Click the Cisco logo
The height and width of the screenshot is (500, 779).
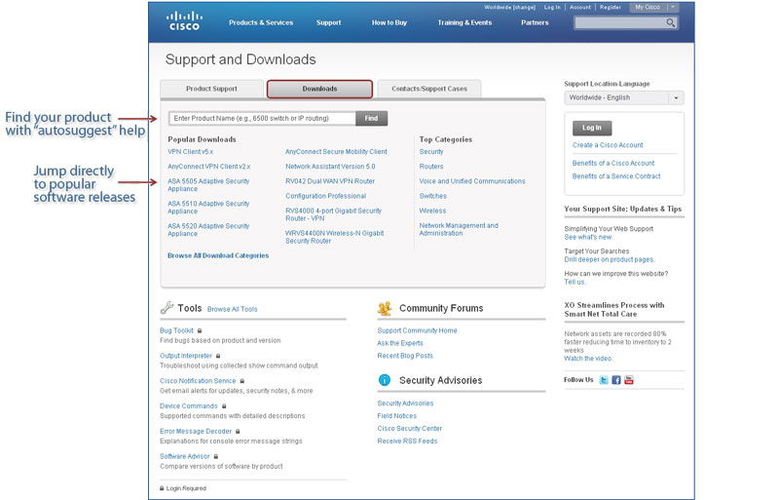184,21
